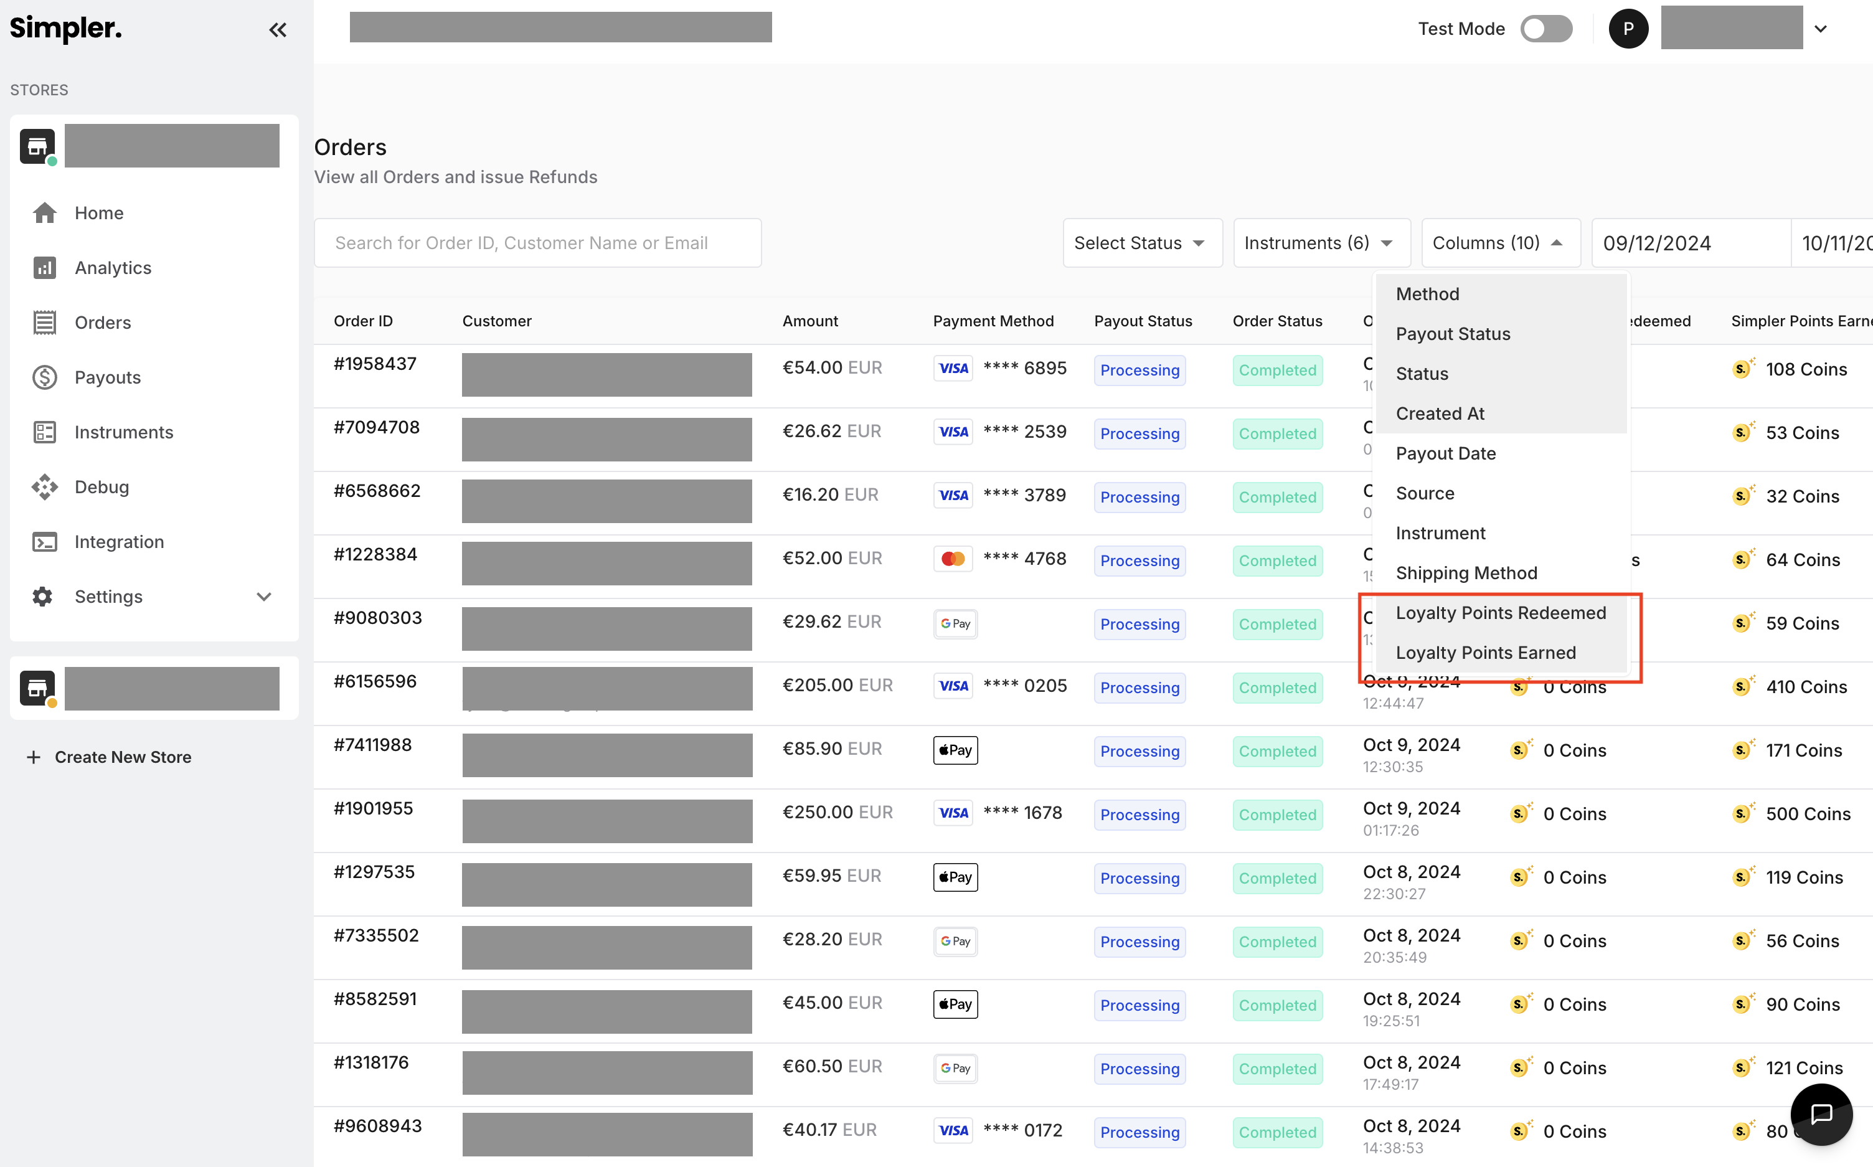Open the Analytics chart icon
The width and height of the screenshot is (1873, 1167).
coord(45,267)
